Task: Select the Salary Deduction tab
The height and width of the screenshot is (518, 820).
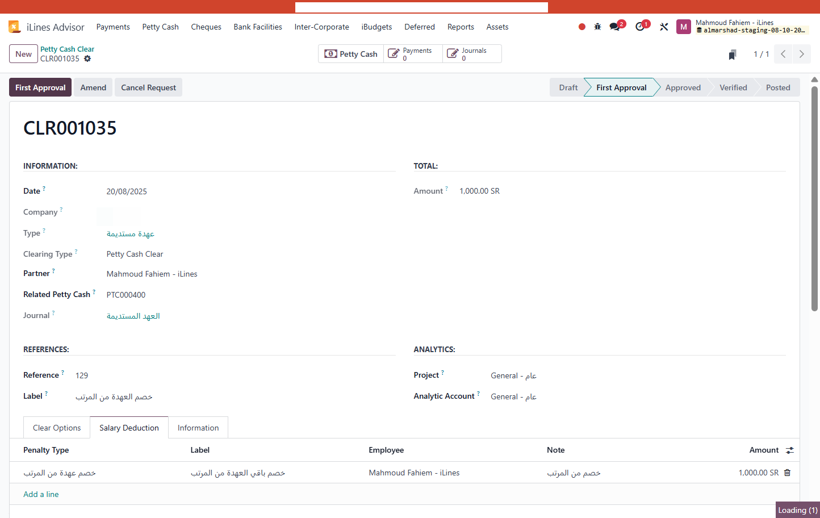Action: click(x=129, y=428)
